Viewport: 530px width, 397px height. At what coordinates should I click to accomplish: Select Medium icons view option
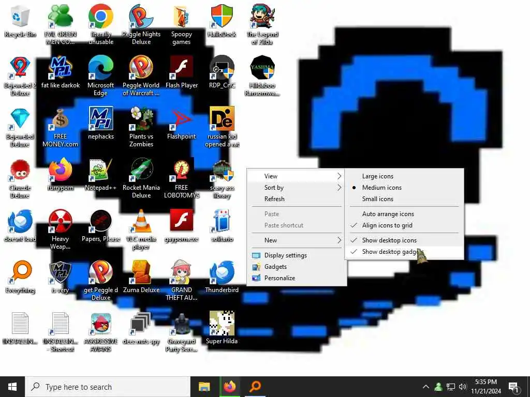pos(404,187)
